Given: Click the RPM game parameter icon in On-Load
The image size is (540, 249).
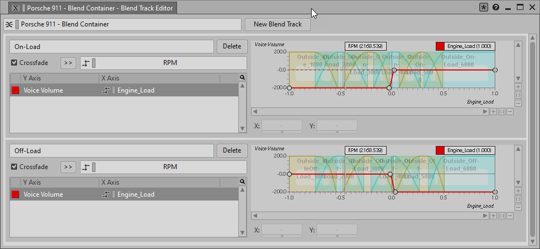Looking at the screenshot, I should 85,63.
